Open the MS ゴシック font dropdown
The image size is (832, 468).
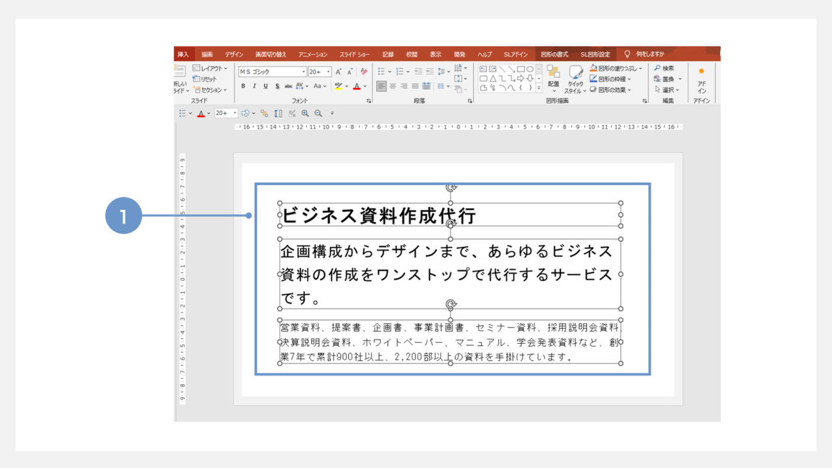(x=304, y=71)
